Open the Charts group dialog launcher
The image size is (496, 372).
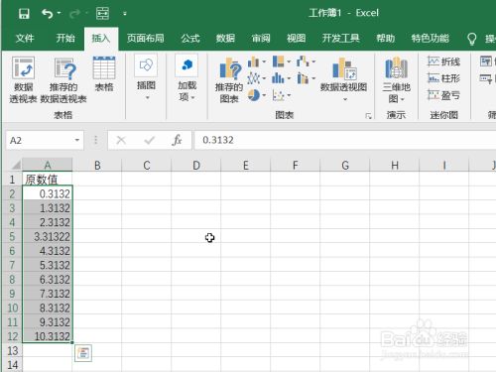pos(368,115)
